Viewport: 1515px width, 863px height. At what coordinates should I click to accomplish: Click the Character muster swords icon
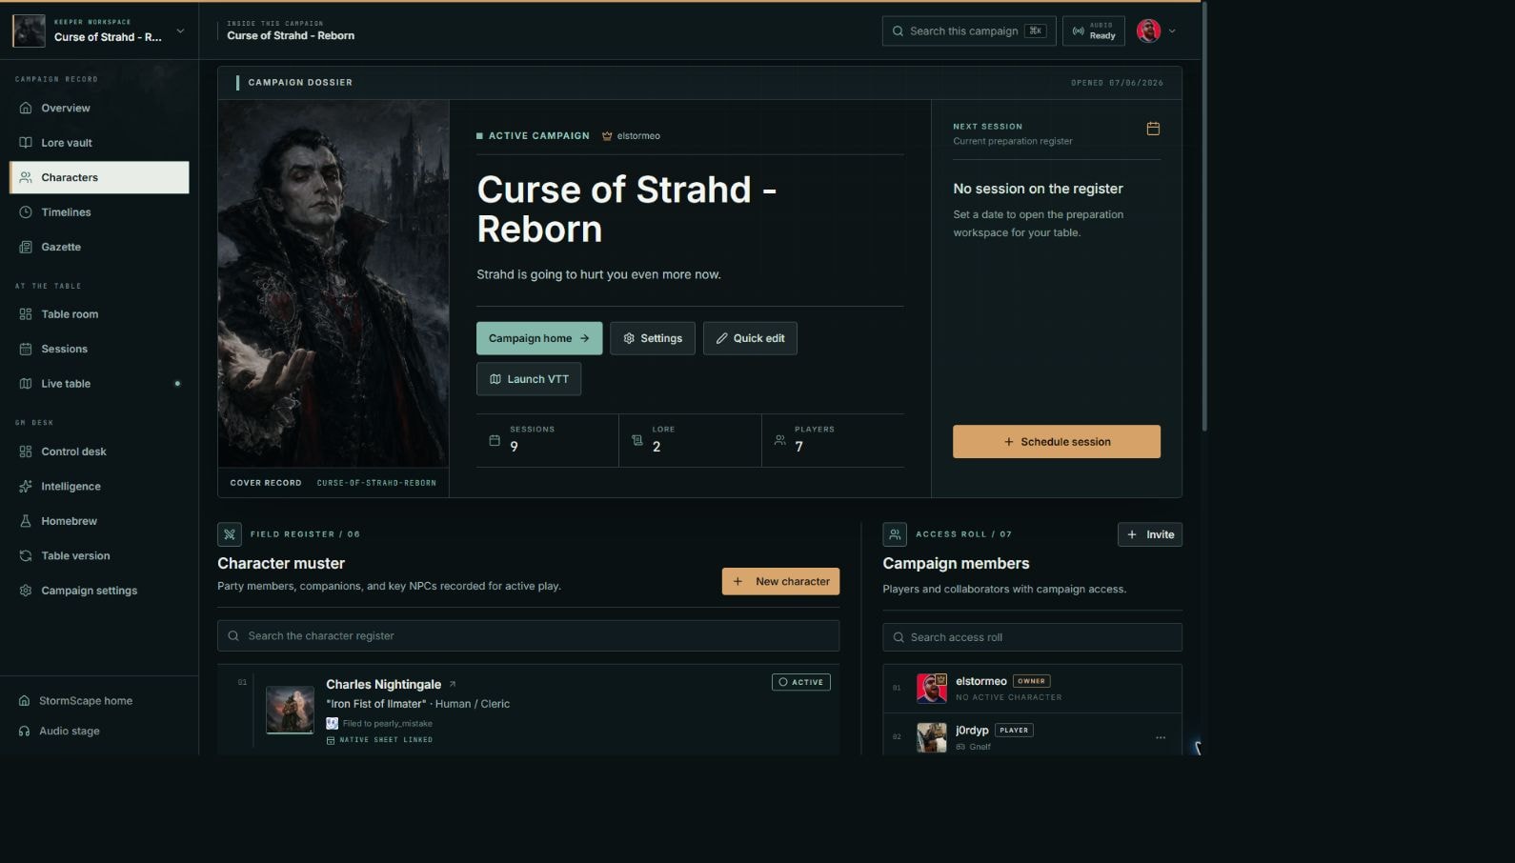click(230, 534)
